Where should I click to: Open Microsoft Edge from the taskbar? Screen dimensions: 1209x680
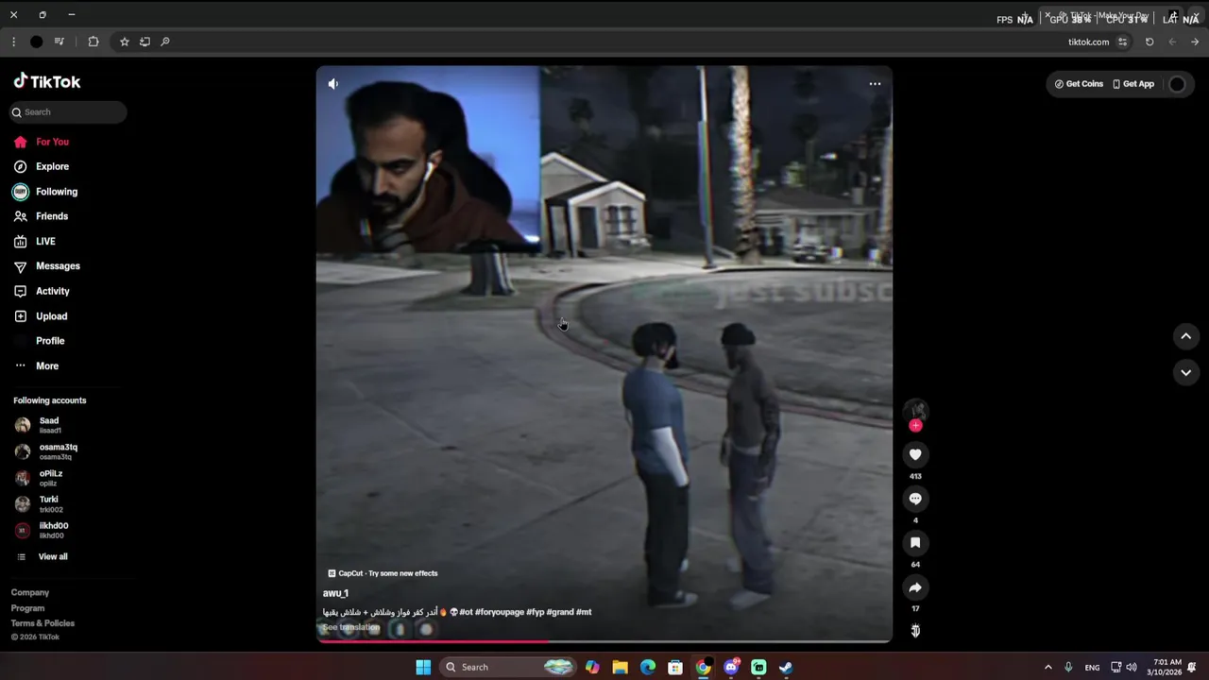(648, 668)
